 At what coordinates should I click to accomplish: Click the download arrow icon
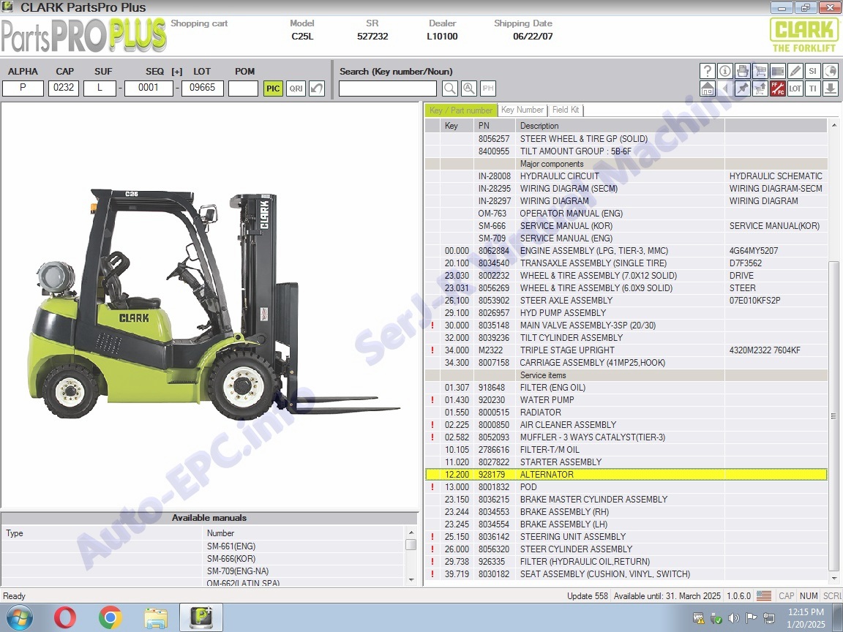click(830, 89)
